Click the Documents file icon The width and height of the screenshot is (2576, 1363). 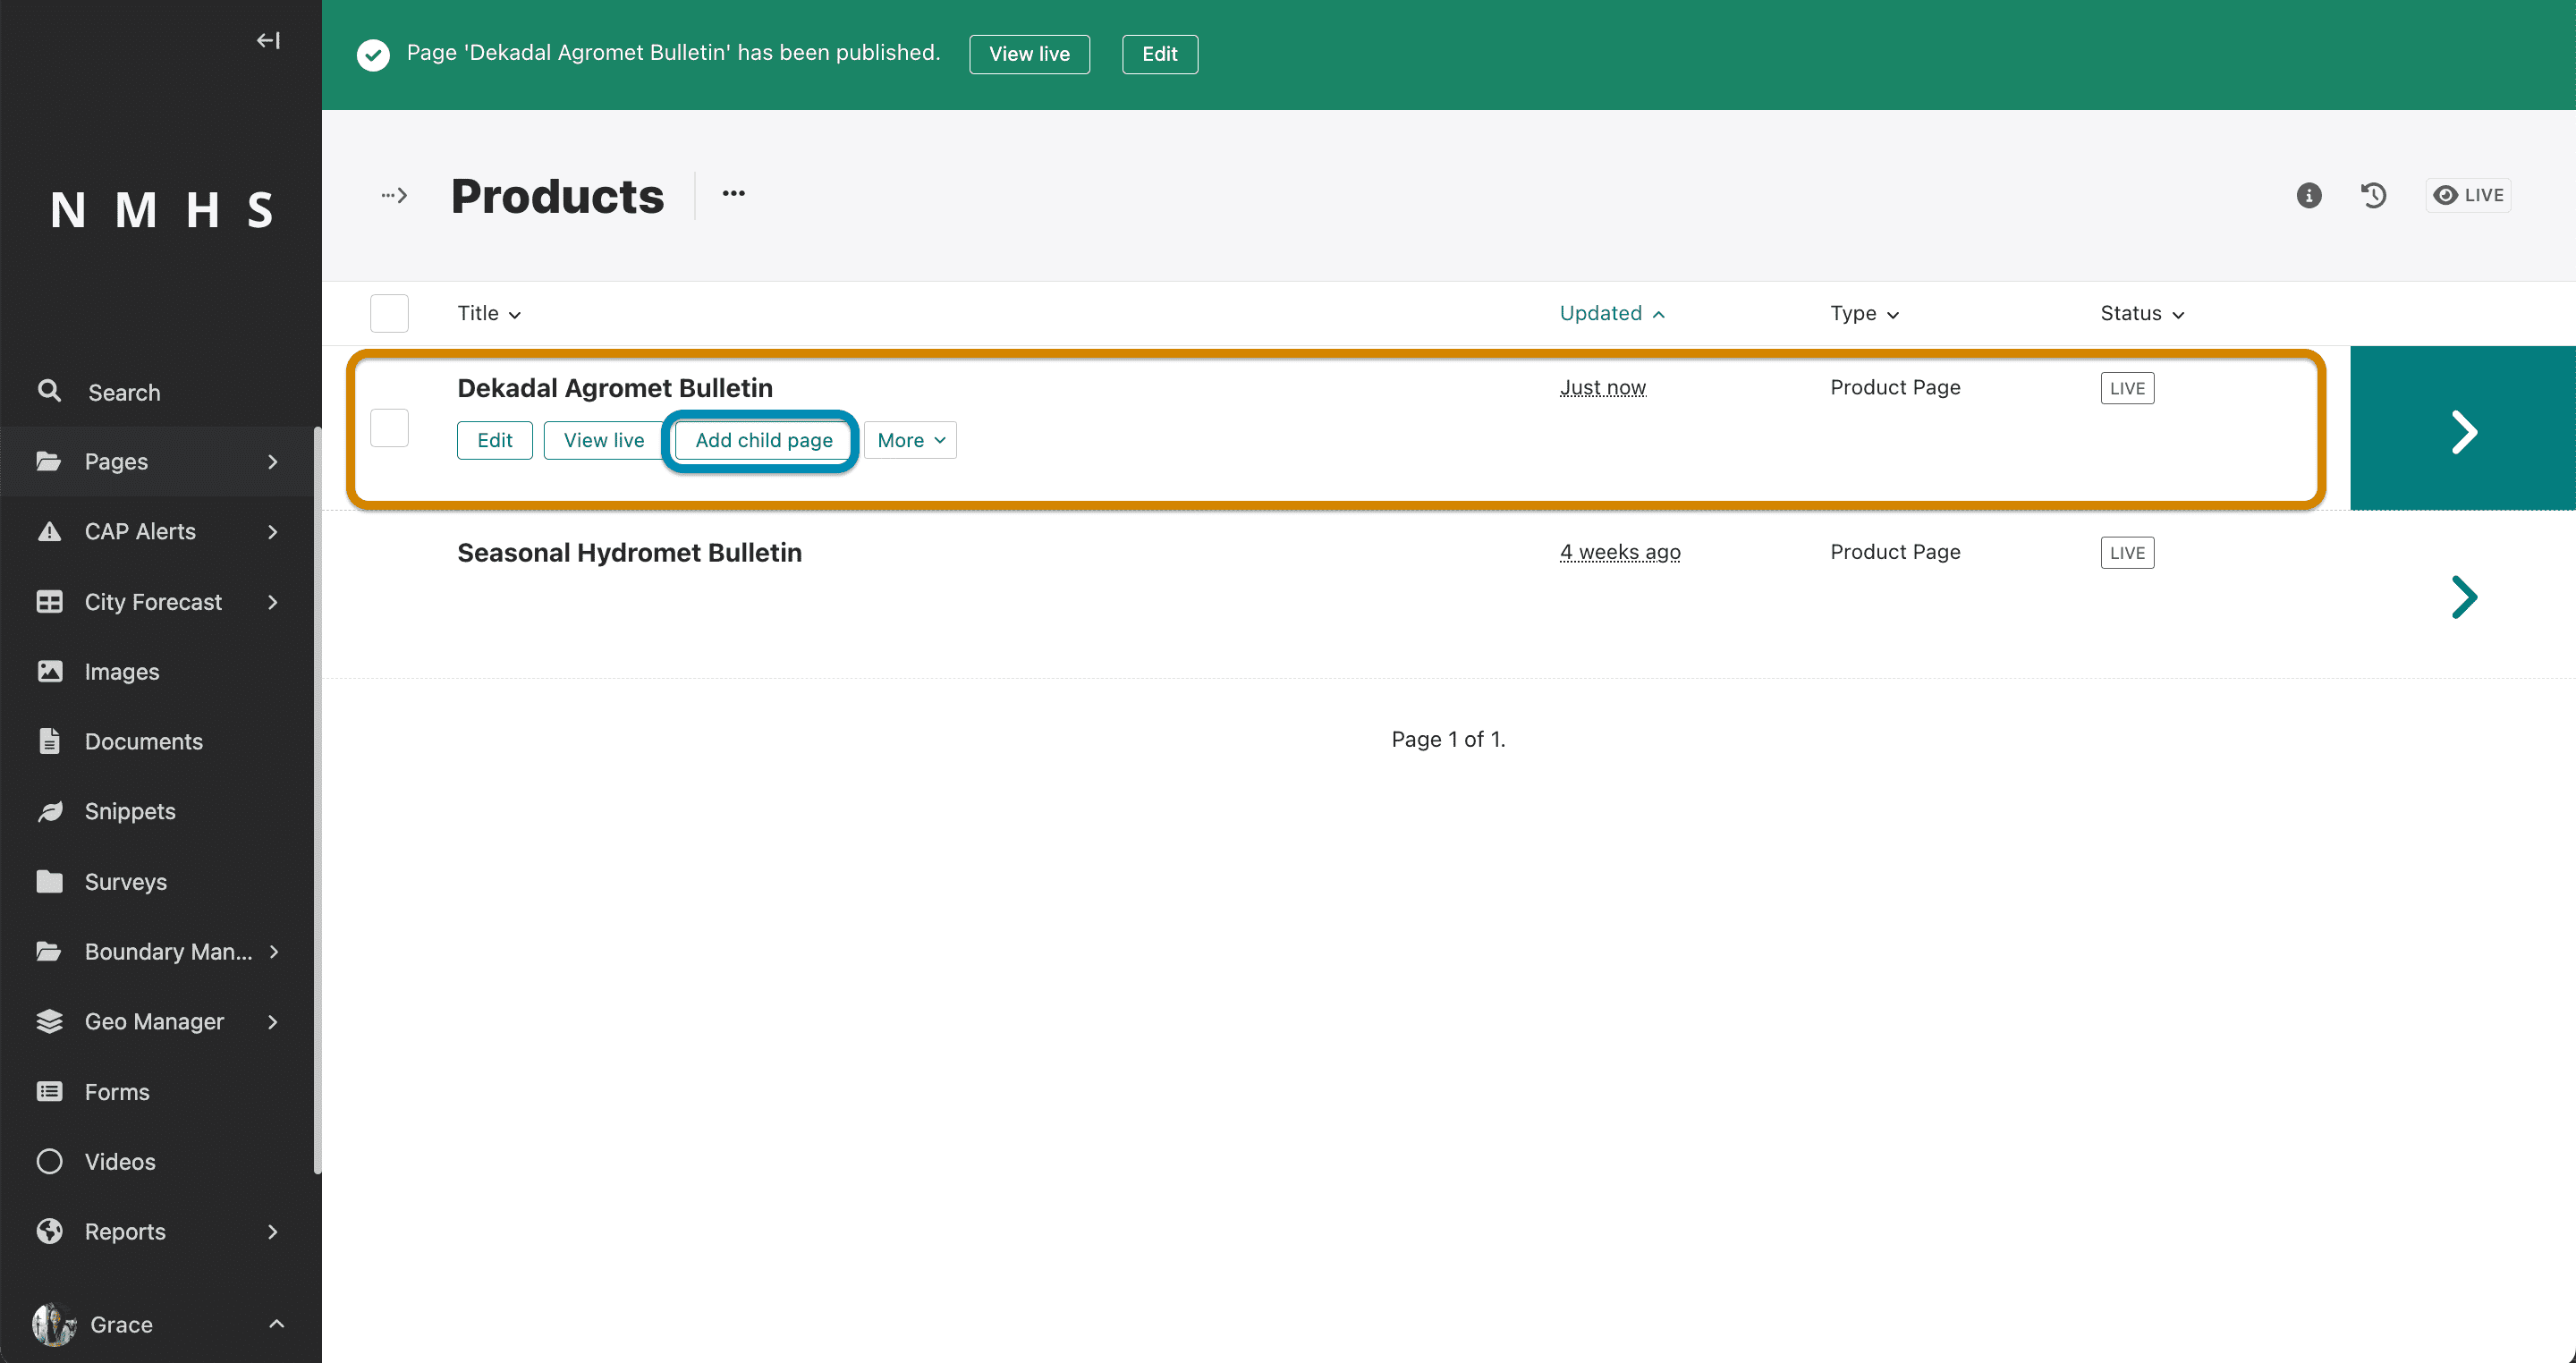[49, 741]
